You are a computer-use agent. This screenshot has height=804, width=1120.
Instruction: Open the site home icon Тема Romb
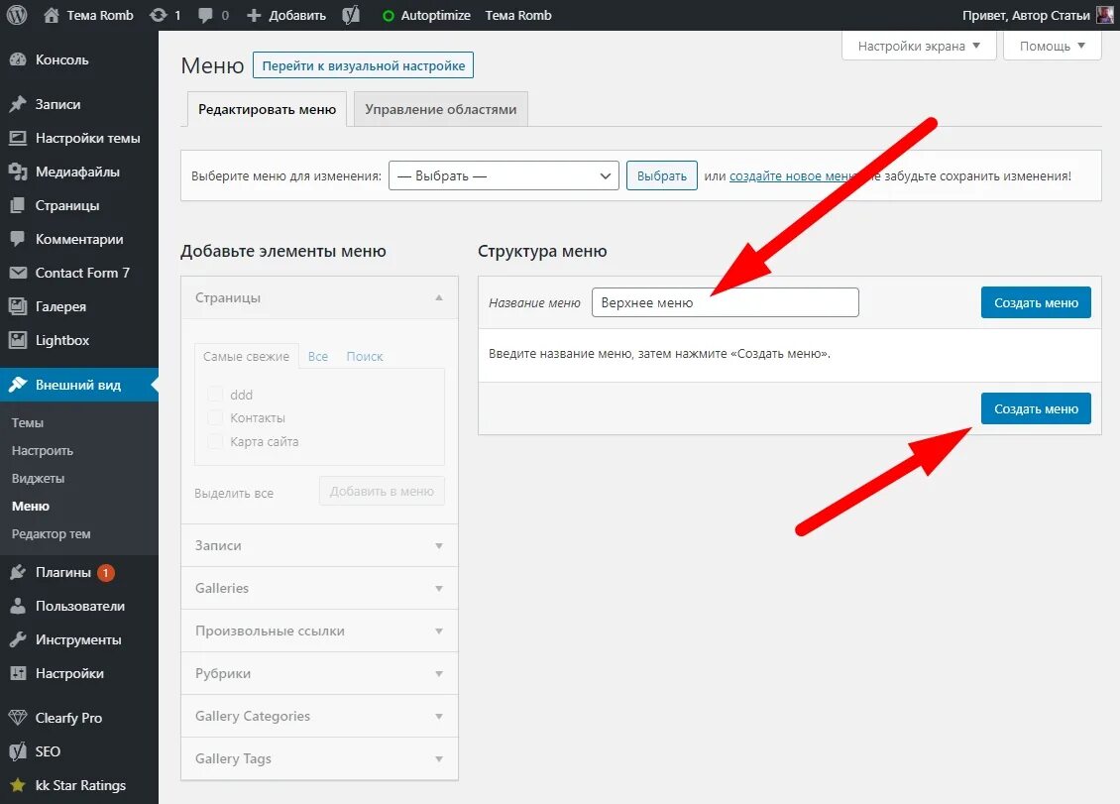click(x=52, y=15)
